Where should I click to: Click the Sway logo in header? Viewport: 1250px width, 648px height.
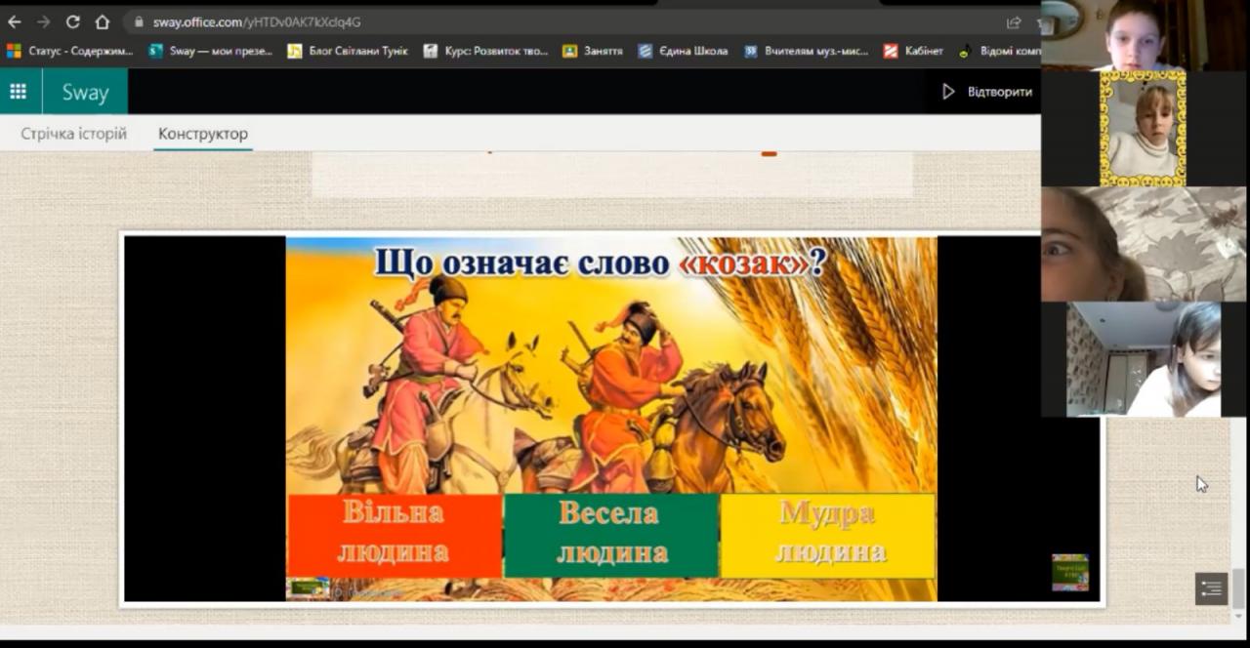(x=85, y=92)
